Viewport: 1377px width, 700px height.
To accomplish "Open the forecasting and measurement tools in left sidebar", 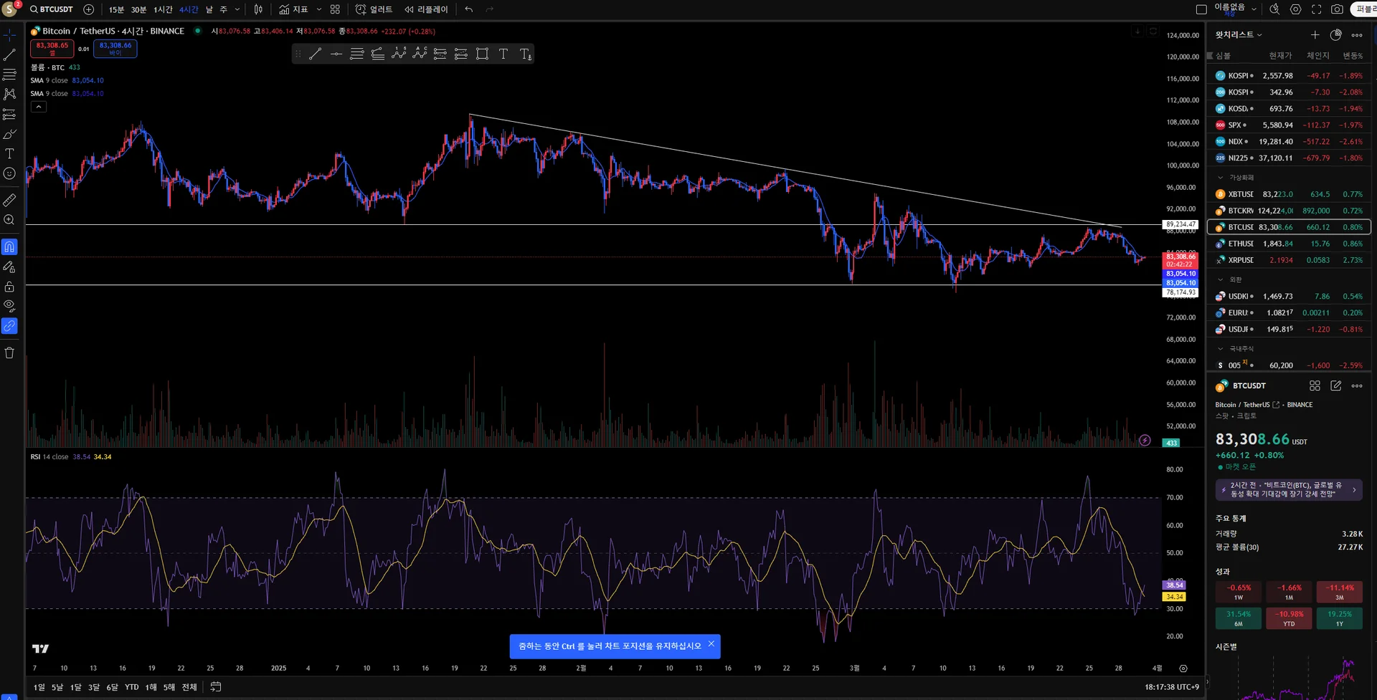I will click(9, 114).
